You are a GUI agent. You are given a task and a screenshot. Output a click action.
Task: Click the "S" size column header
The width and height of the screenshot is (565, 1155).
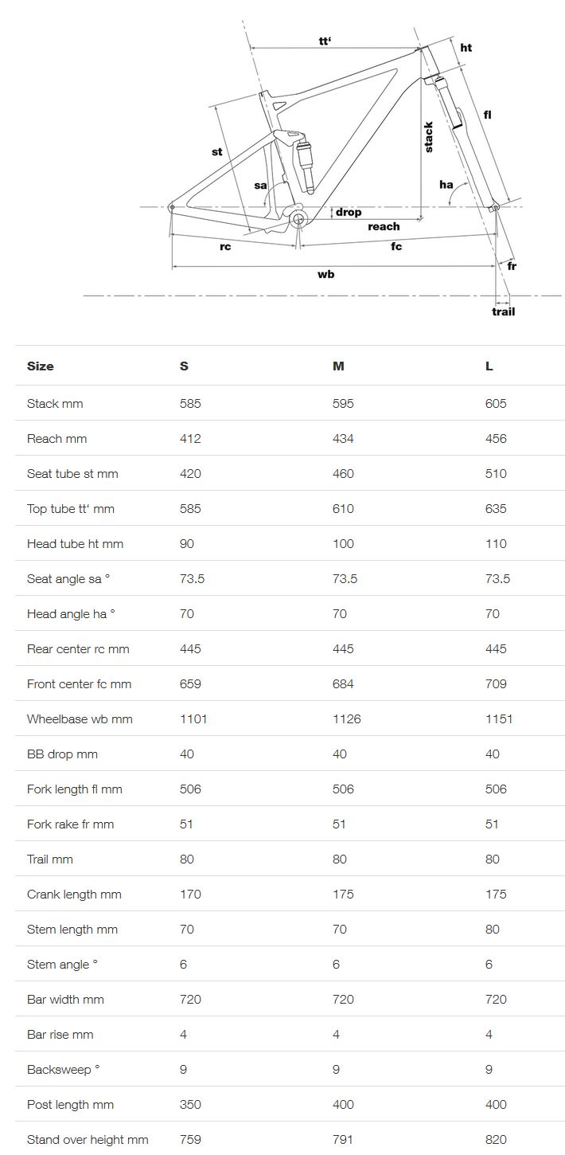(x=184, y=366)
